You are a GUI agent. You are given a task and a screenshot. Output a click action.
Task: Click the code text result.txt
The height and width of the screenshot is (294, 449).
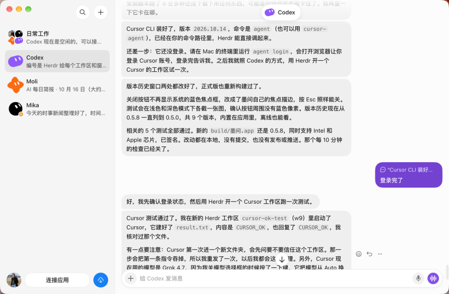click(192, 227)
